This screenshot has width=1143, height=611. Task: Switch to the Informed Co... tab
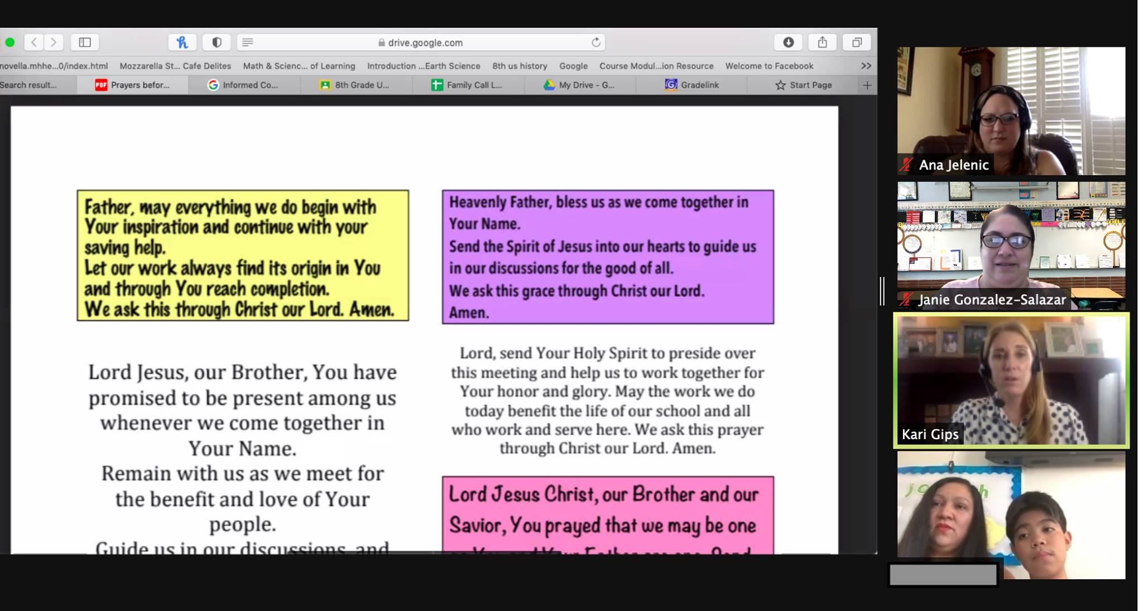tap(244, 85)
